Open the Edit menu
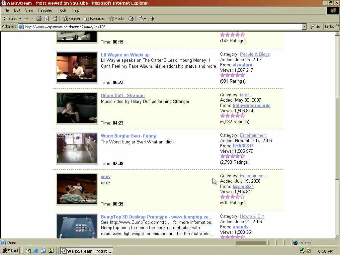340x255 pixels. 17,10
